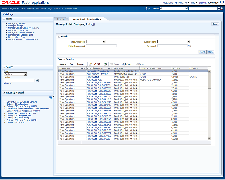Click Home in the navigation bar

(4, 9)
